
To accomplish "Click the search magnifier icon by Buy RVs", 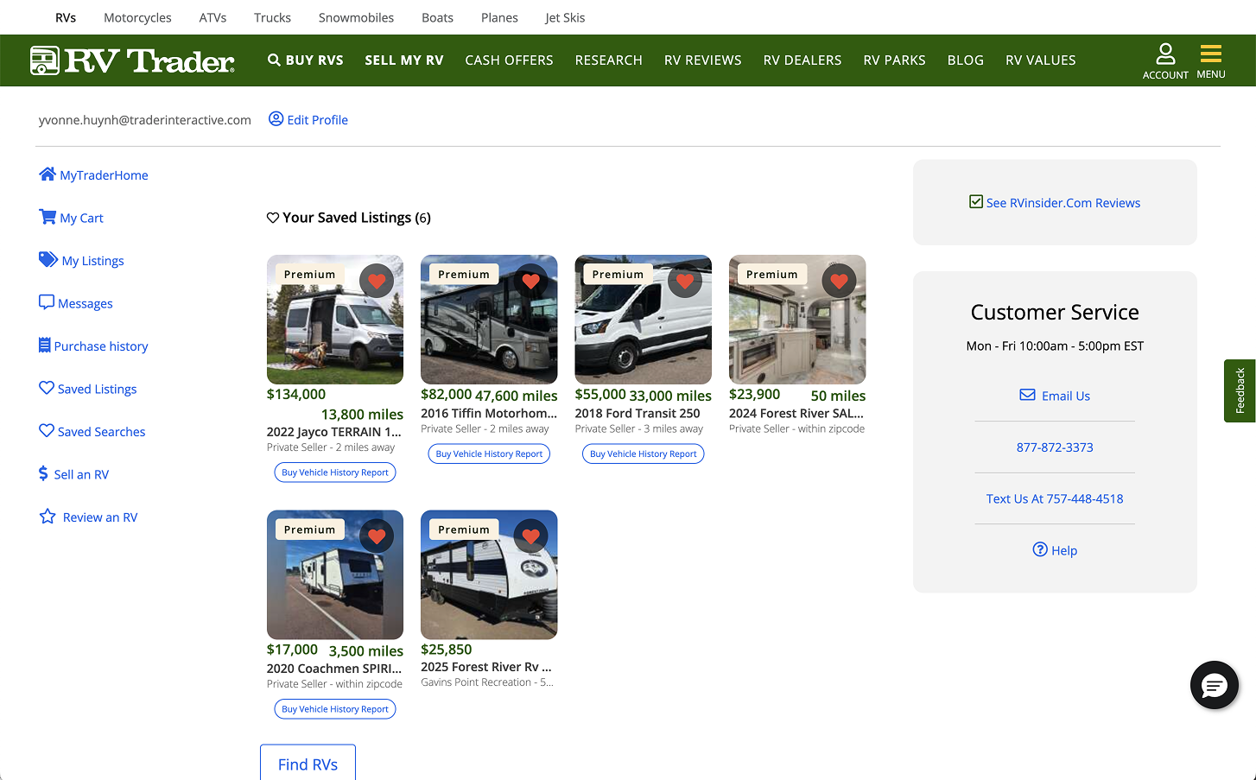I will pyautogui.click(x=274, y=60).
